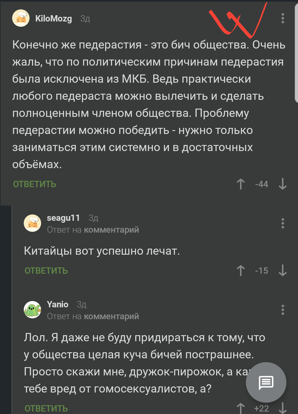Screen dimensions: 298x414
Task: Open KiloMozg's profile avatar
Action: coord(21,19)
